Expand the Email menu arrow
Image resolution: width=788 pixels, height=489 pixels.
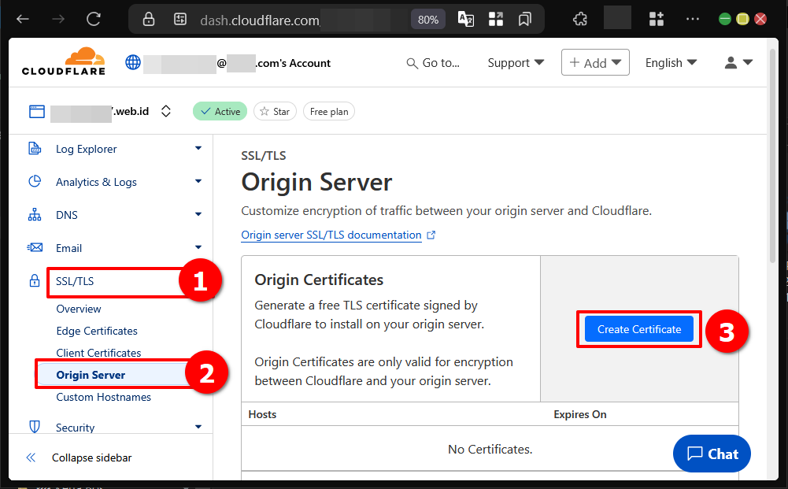point(198,247)
